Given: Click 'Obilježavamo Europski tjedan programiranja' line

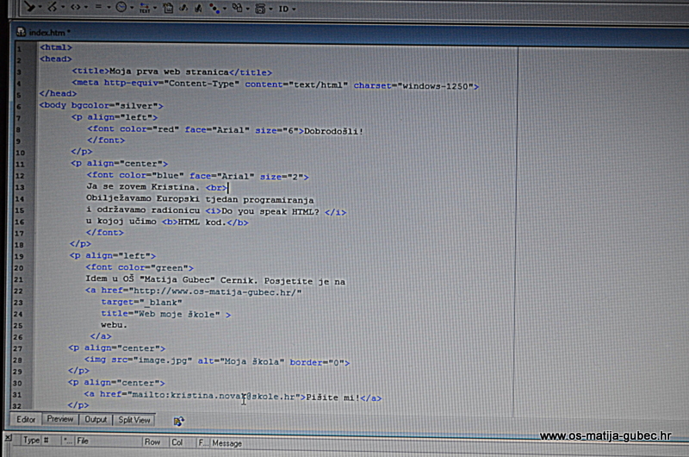Looking at the screenshot, I should tap(200, 199).
